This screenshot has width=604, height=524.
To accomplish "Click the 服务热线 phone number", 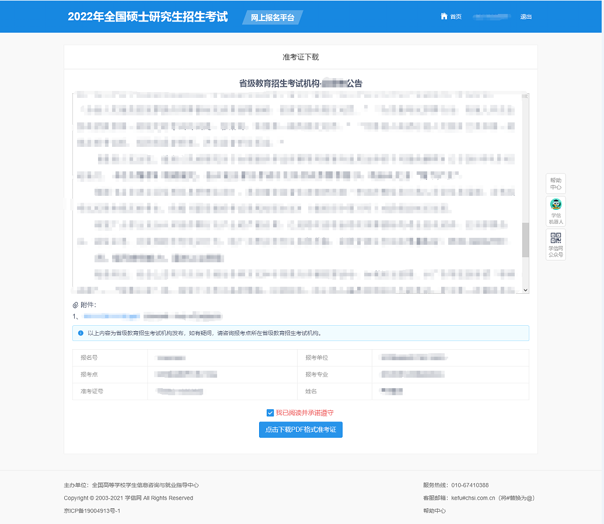I will (x=469, y=485).
